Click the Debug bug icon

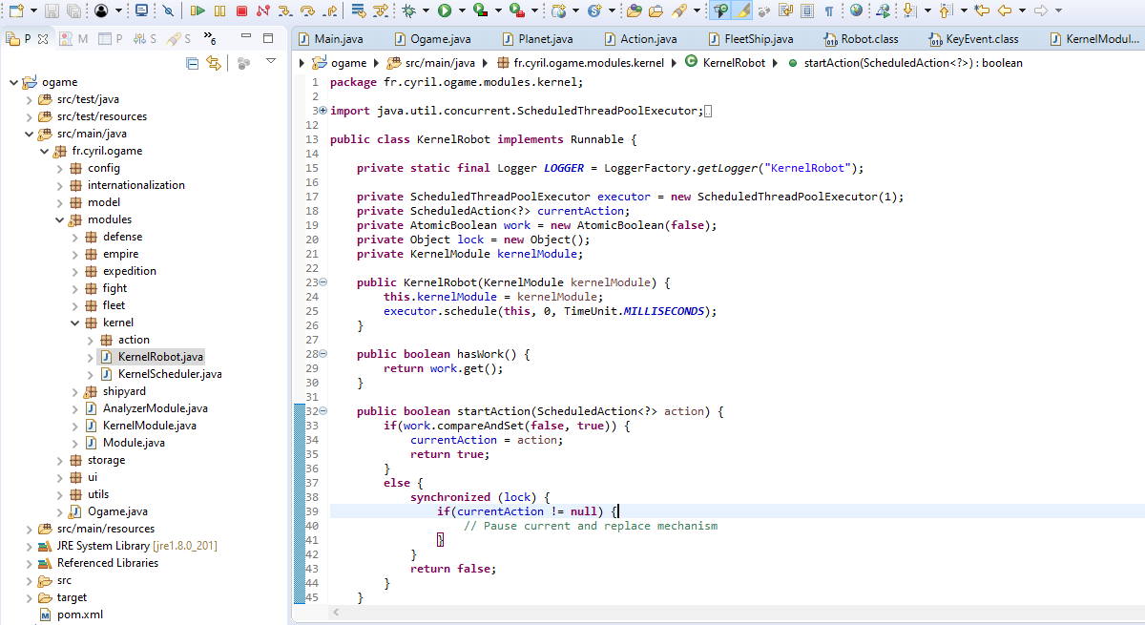click(x=408, y=10)
